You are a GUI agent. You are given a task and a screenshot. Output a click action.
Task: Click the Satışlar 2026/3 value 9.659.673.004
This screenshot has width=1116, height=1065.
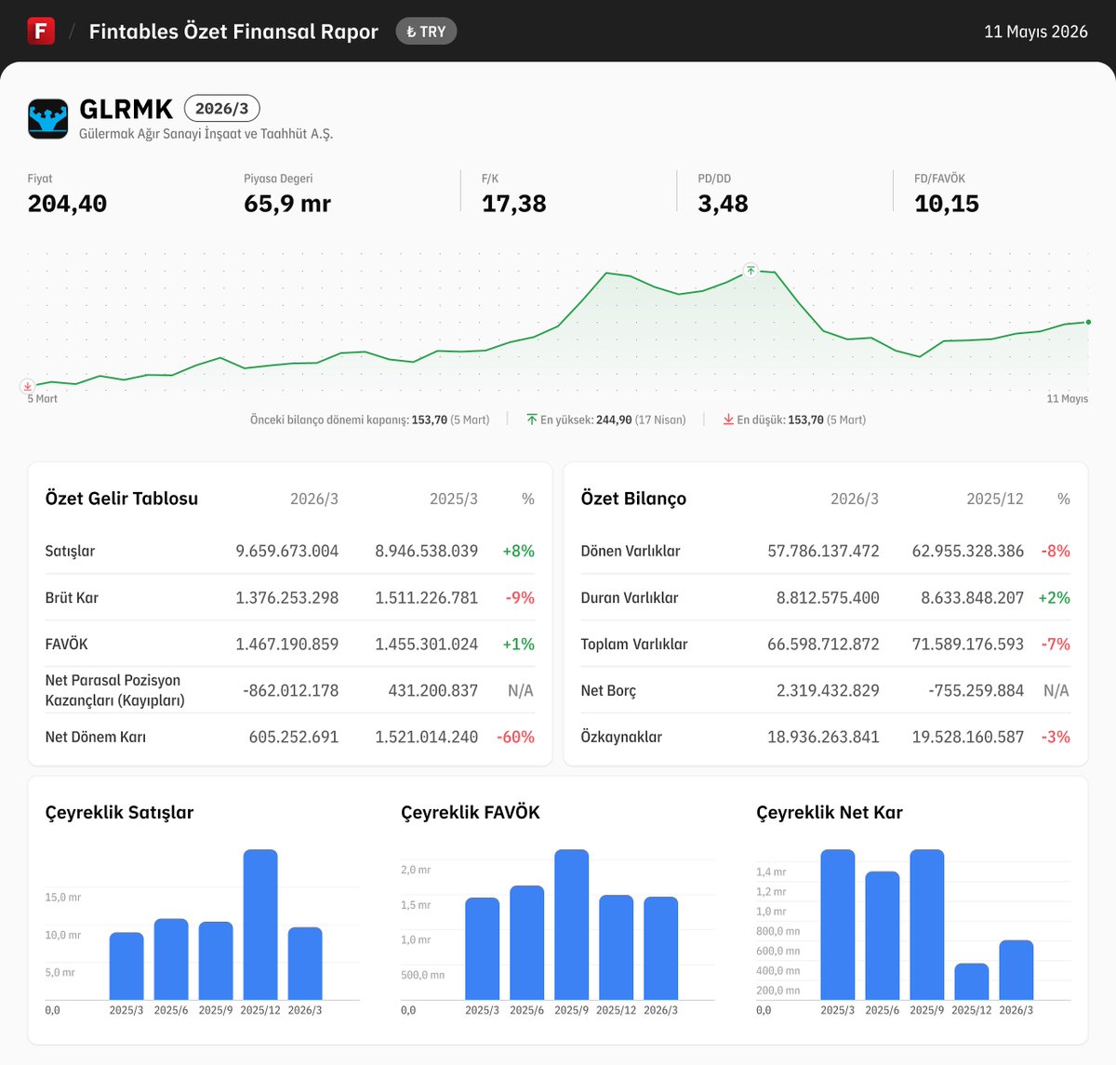pyautogui.click(x=286, y=551)
